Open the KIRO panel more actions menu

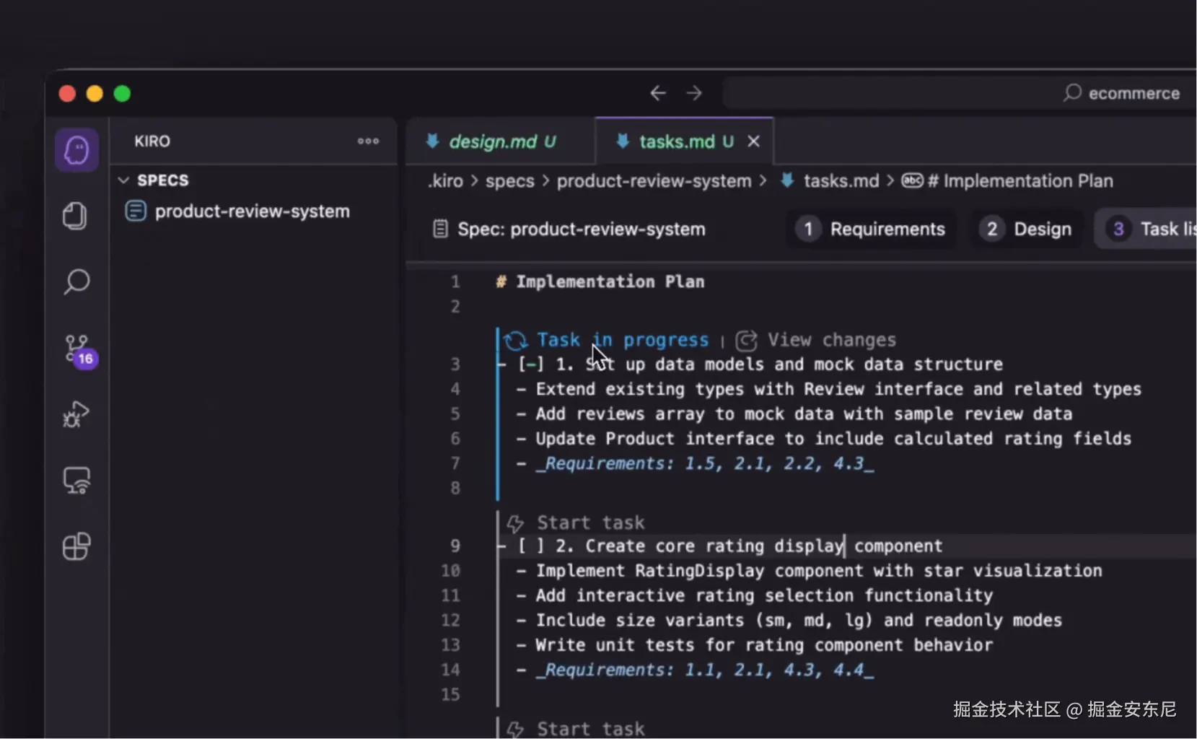point(368,141)
